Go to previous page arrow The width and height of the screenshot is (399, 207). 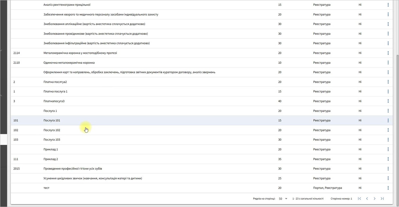(x=367, y=198)
